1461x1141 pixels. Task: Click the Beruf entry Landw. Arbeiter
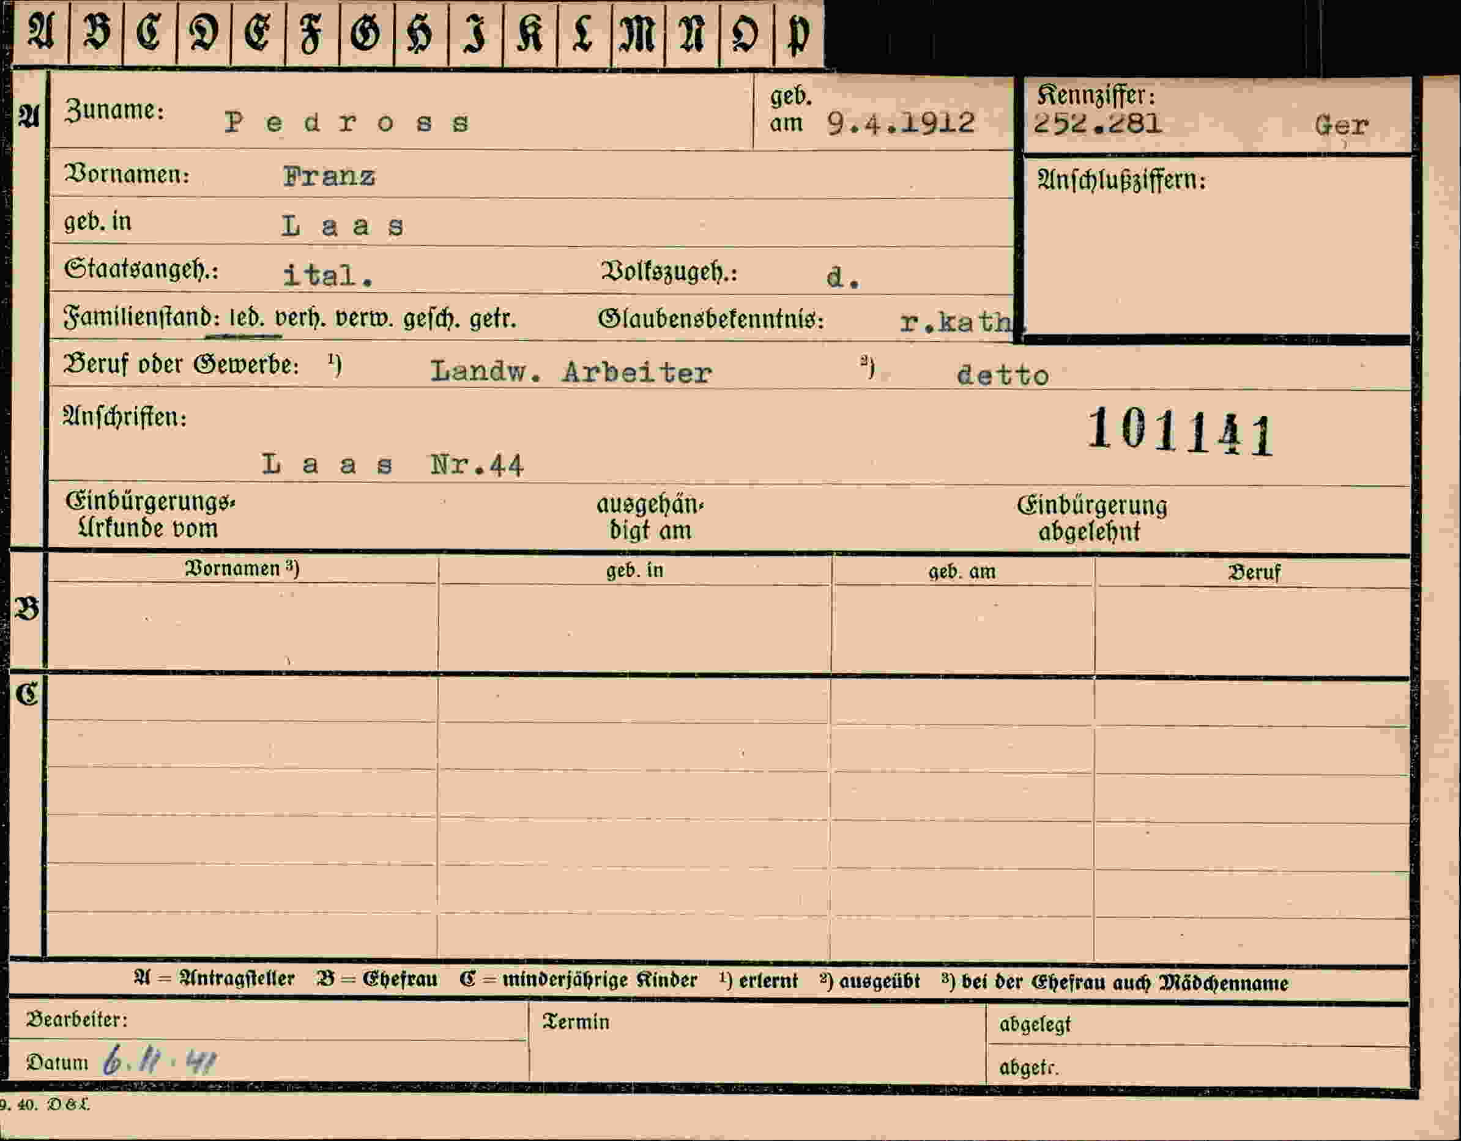point(571,372)
